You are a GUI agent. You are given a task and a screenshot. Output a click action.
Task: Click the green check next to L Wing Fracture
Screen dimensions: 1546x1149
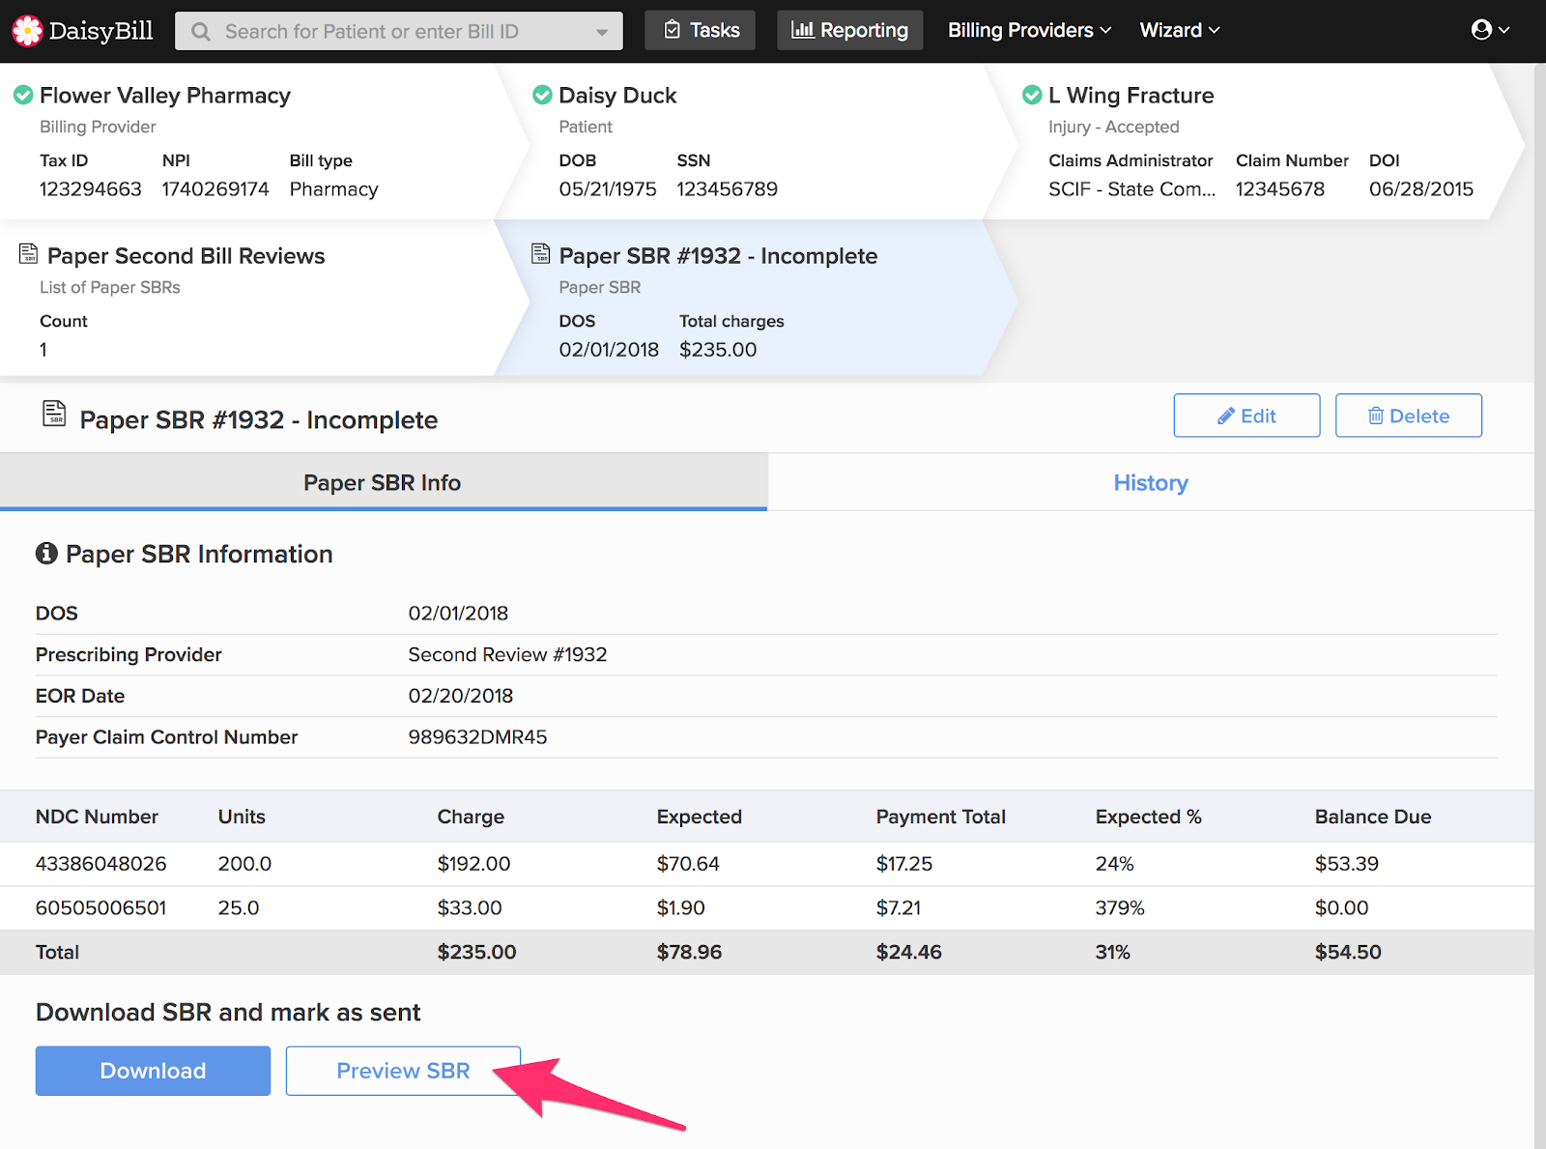coord(1032,95)
